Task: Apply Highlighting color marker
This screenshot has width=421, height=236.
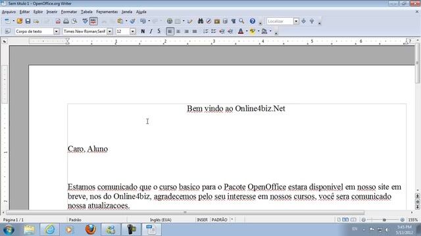Action: 253,31
